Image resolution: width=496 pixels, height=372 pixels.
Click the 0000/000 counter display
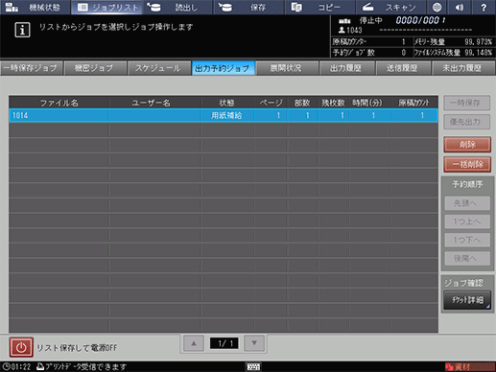click(420, 21)
